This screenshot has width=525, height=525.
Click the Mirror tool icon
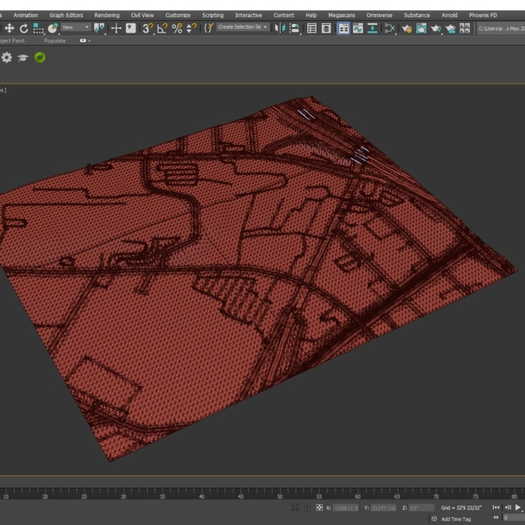(280, 28)
